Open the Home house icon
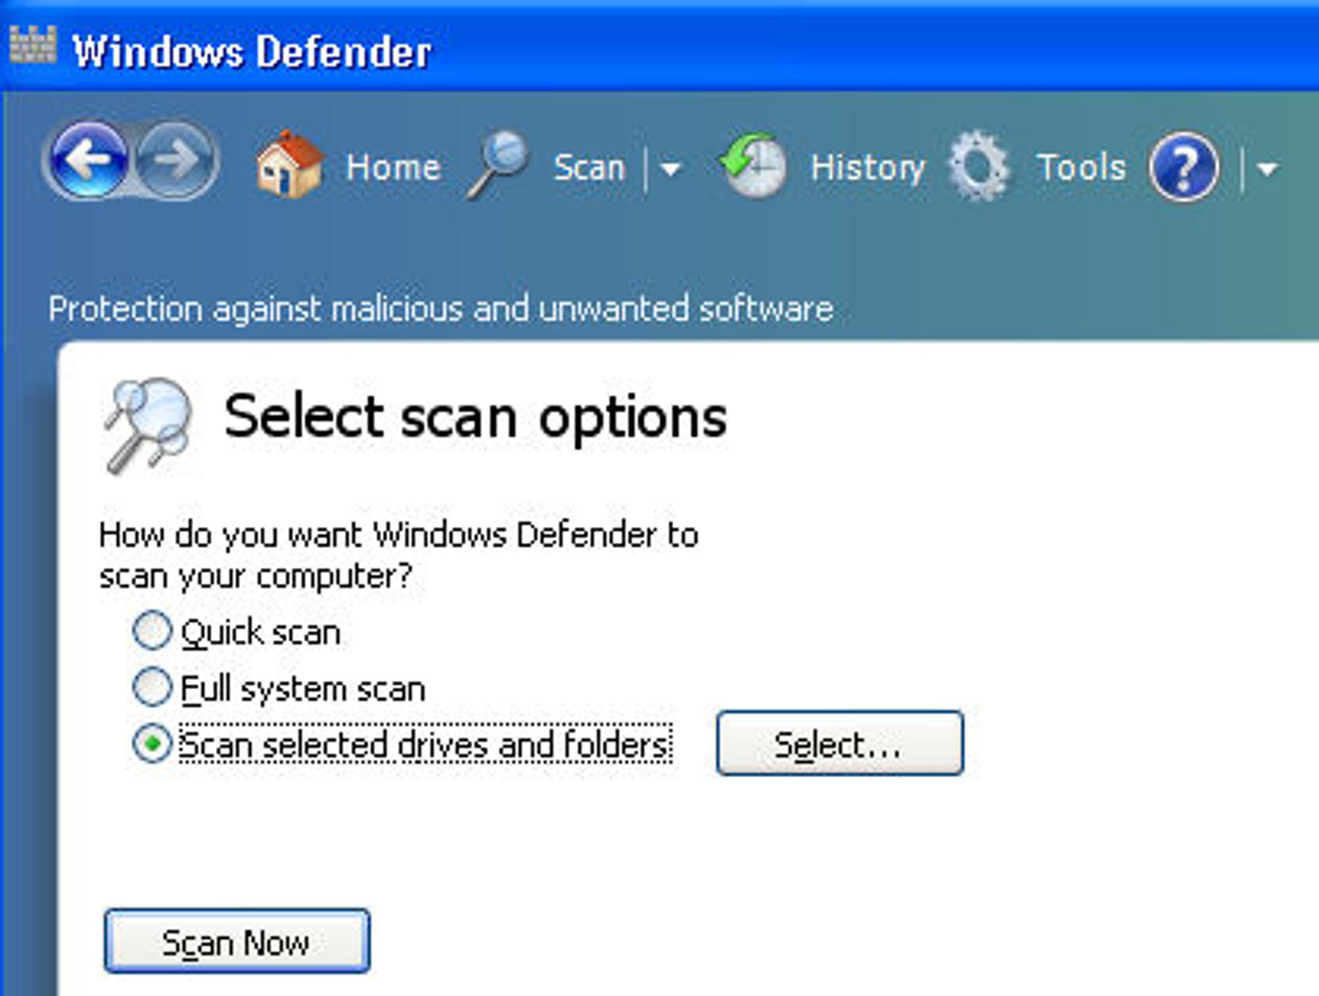The width and height of the screenshot is (1319, 996). [x=289, y=164]
